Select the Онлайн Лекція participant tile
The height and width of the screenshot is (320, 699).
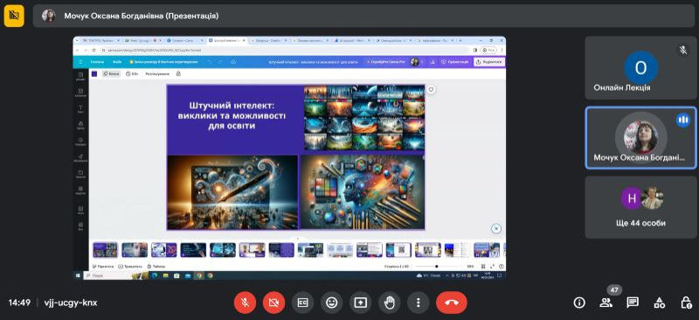pos(640,68)
